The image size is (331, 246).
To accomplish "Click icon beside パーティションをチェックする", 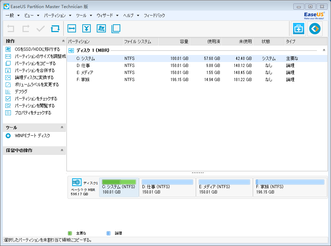I will [8, 99].
